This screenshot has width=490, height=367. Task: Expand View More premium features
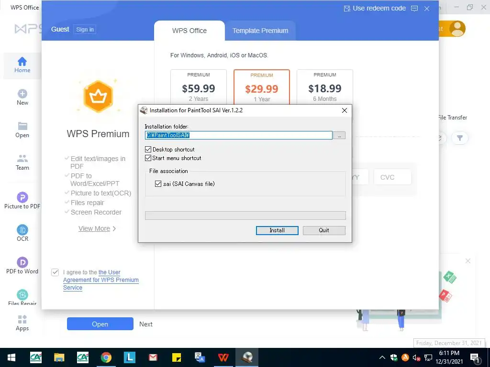click(x=97, y=229)
